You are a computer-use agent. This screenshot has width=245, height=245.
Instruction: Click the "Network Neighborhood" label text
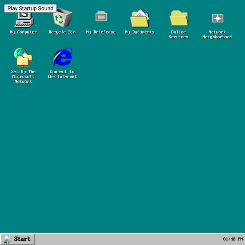tap(217, 35)
